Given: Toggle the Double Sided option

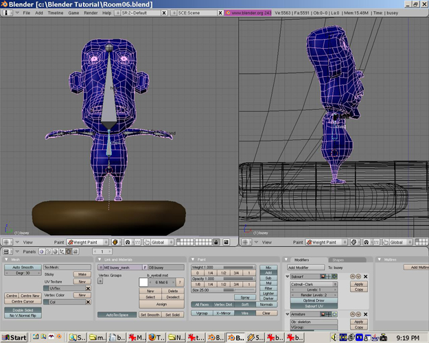Looking at the screenshot, I should (23, 309).
